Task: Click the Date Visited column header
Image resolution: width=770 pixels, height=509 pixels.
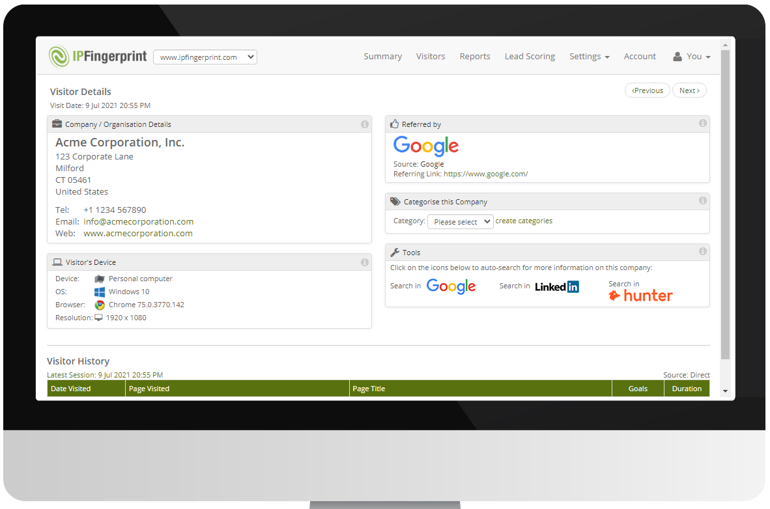Action: (x=86, y=388)
